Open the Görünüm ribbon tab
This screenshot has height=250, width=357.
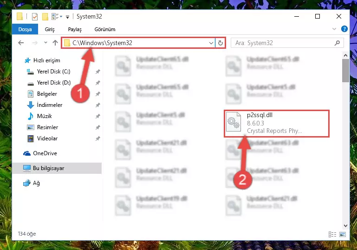tap(105, 29)
